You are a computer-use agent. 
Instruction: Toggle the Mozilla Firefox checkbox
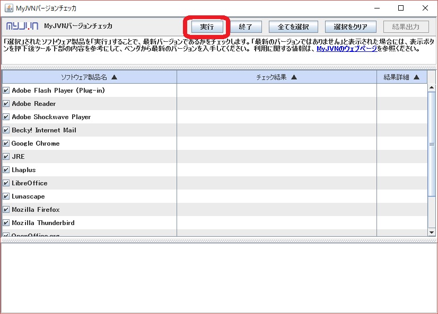[x=6, y=210]
